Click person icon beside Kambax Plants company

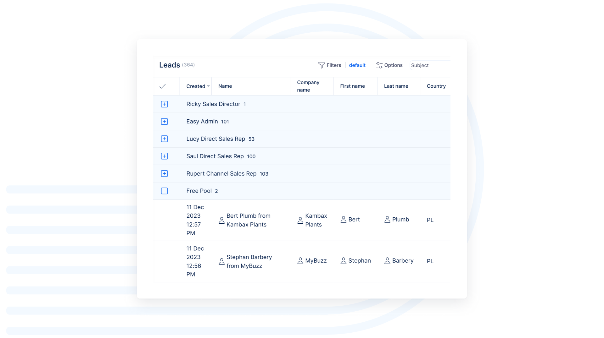pyautogui.click(x=300, y=220)
